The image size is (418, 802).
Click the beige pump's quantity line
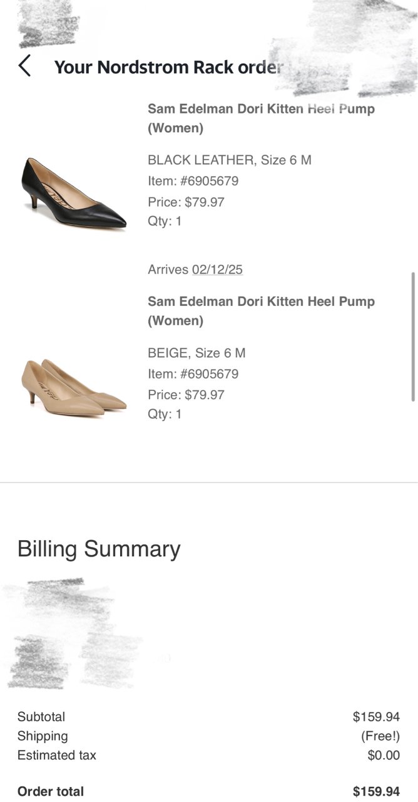165,414
